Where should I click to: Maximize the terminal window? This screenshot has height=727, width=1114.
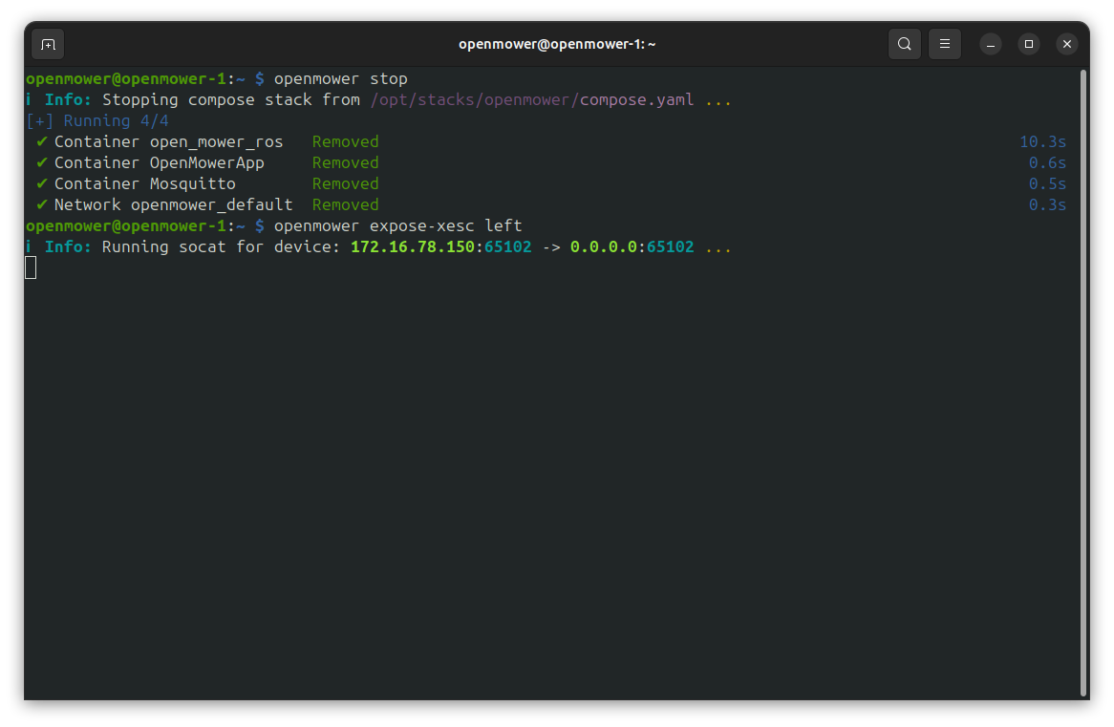[x=1029, y=44]
